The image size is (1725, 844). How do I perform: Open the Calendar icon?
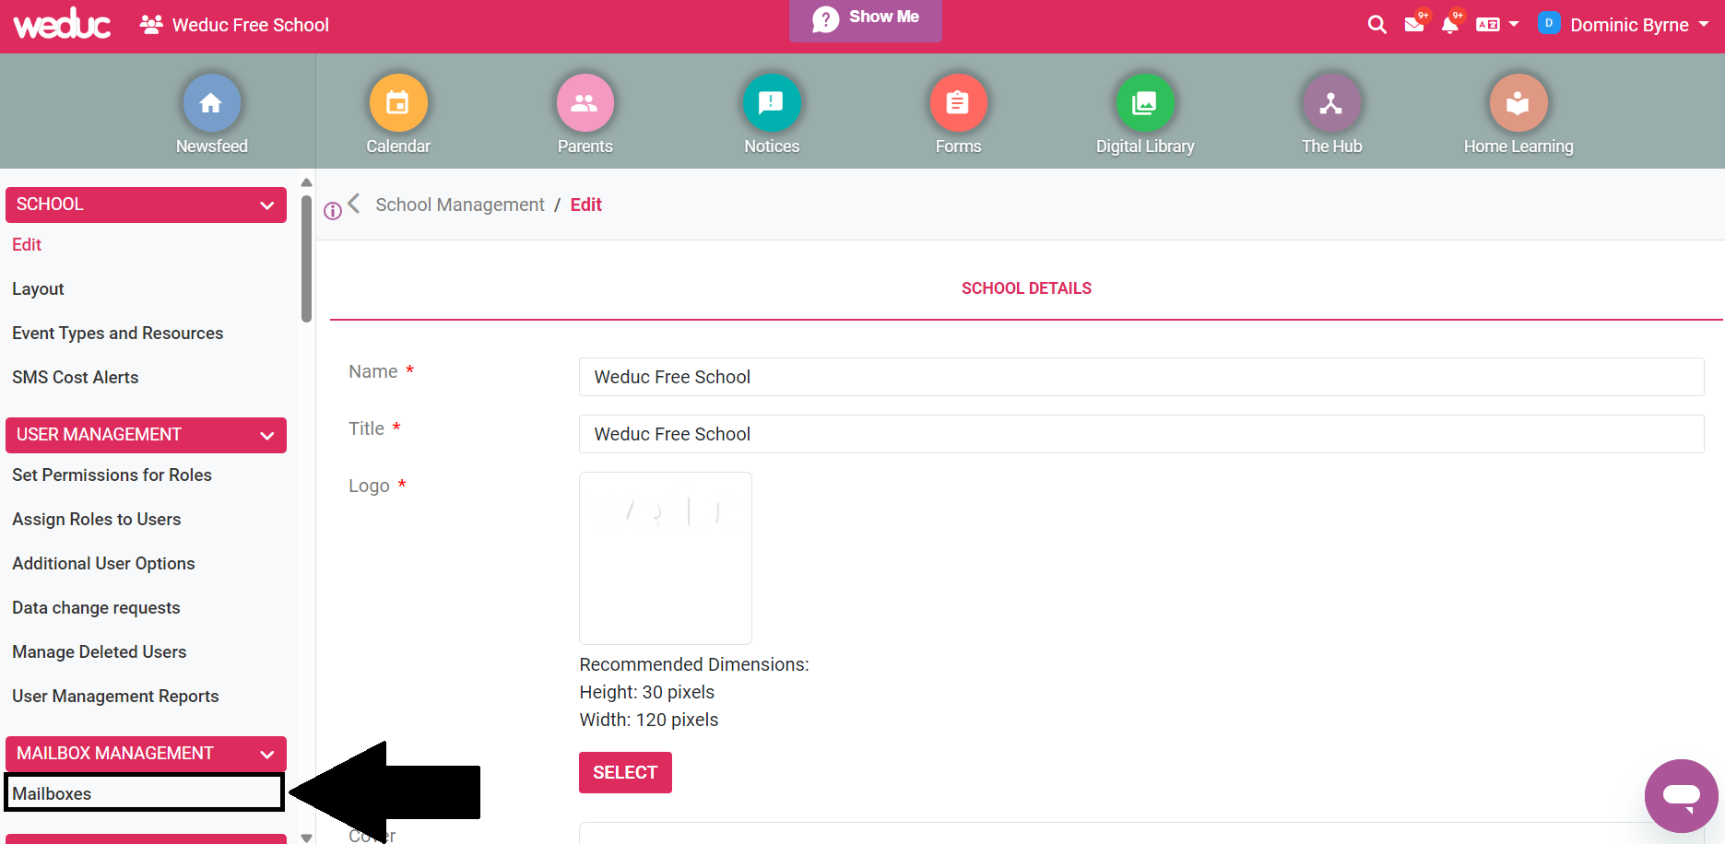click(x=398, y=103)
